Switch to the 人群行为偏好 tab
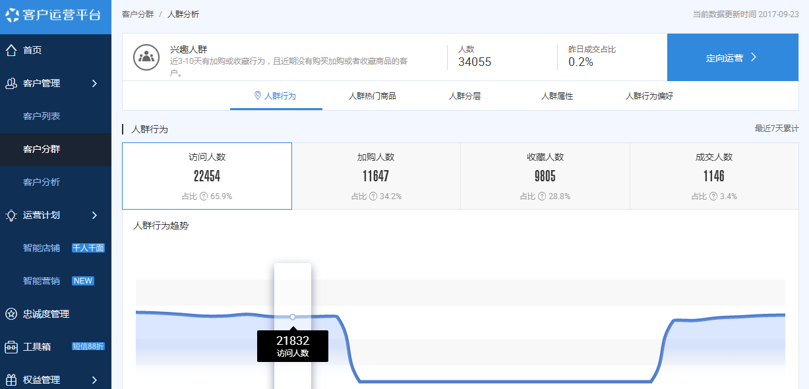Viewport: 809px width, 389px height. click(x=649, y=96)
